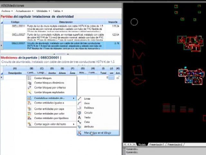Choose Contar bloques por criterios
Viewport: 206px width, 155px height.
(x=51, y=87)
